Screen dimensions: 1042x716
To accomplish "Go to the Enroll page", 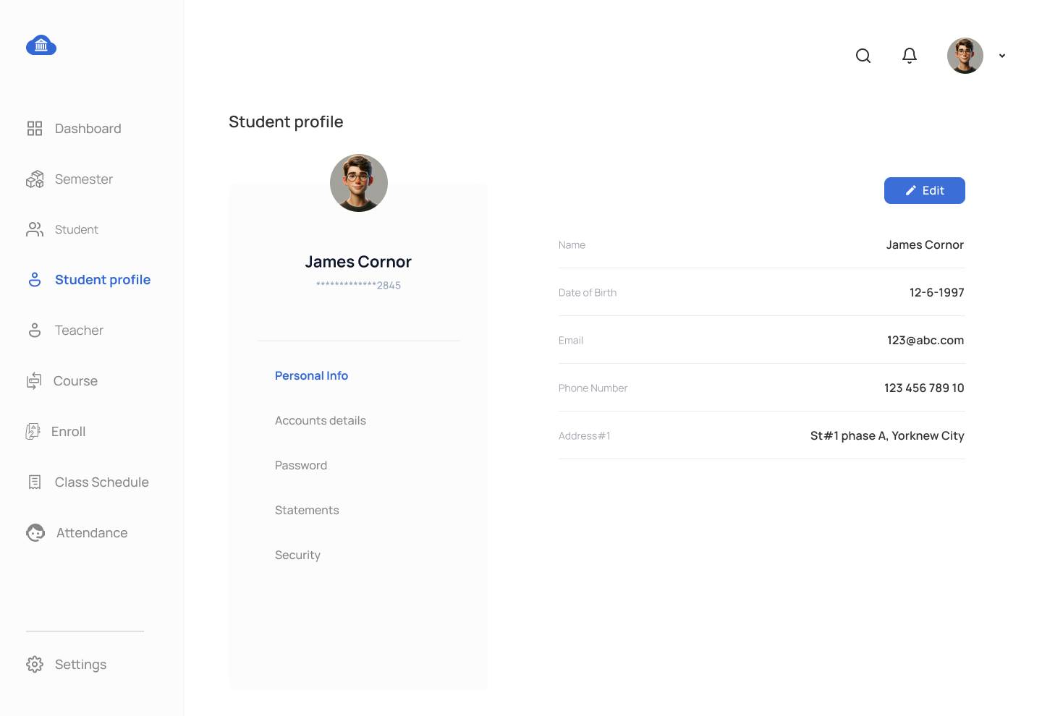I will pos(69,432).
